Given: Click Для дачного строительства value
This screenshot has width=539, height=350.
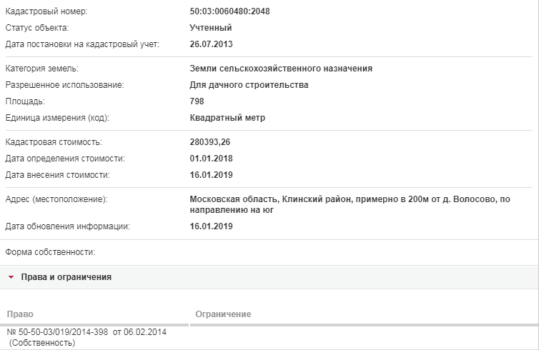Looking at the screenshot, I should [249, 85].
